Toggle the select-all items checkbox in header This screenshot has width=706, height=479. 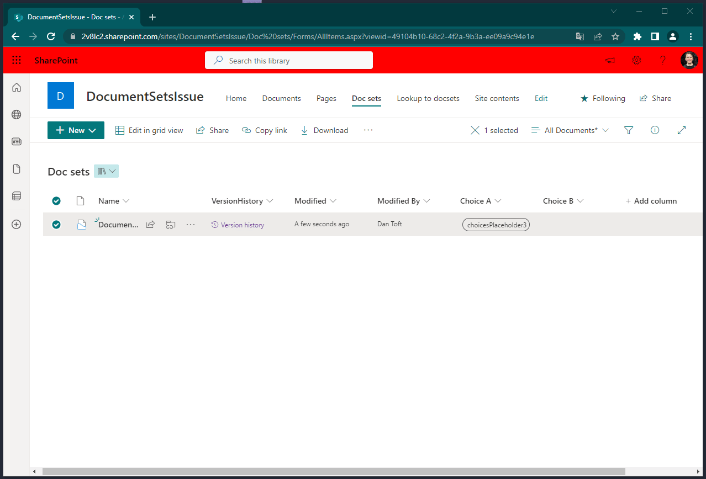click(56, 201)
